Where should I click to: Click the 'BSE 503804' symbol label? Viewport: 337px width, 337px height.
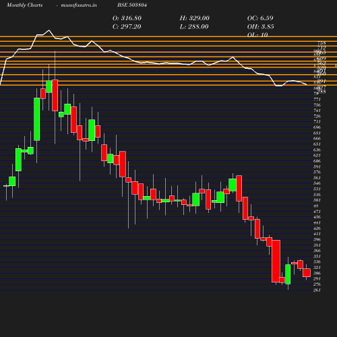132,5
